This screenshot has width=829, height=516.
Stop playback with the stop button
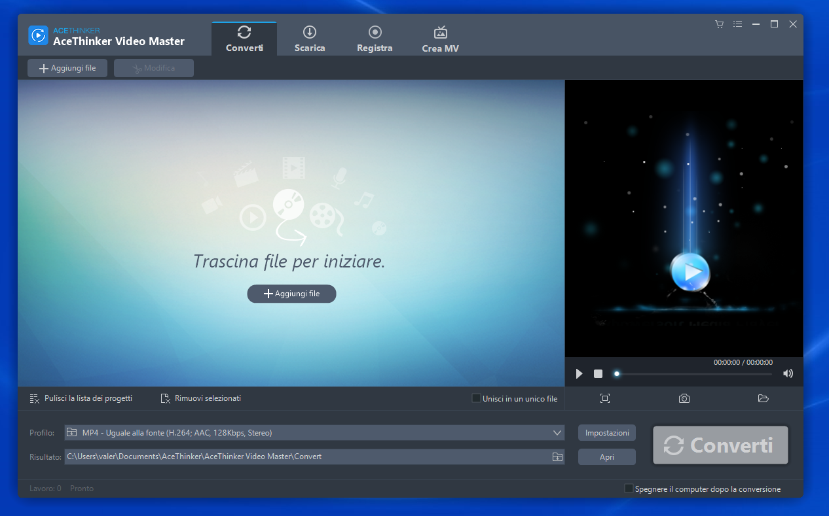point(598,373)
